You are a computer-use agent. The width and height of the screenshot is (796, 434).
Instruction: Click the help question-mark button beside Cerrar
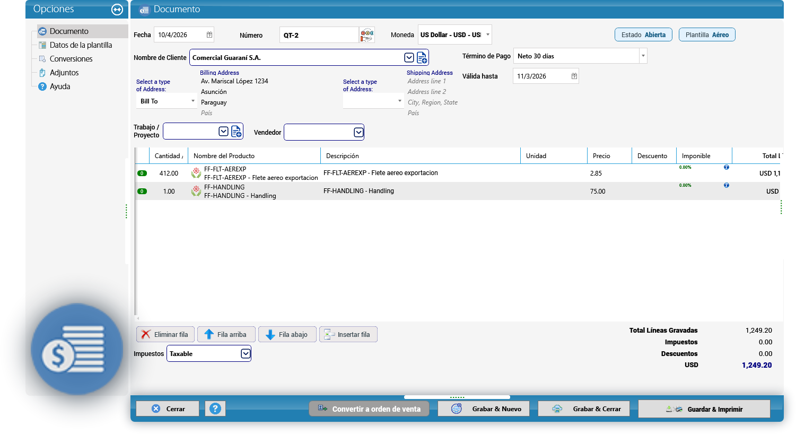pos(215,409)
